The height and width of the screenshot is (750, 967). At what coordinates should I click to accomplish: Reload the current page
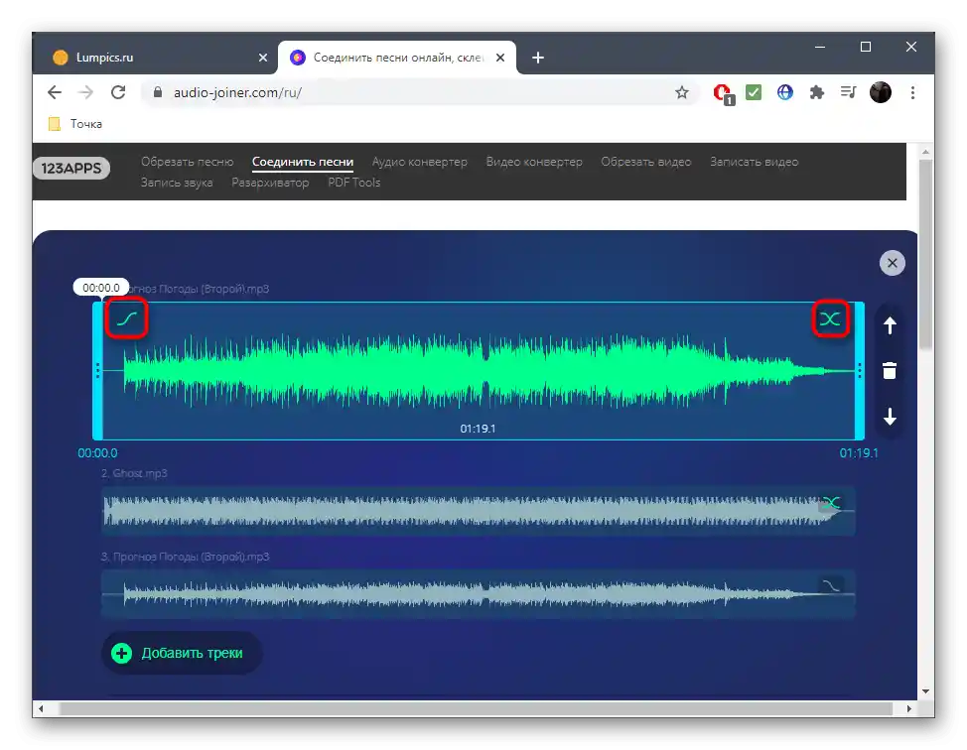(x=118, y=92)
